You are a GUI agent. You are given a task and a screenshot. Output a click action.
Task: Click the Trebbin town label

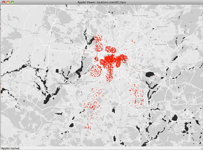(86, 128)
